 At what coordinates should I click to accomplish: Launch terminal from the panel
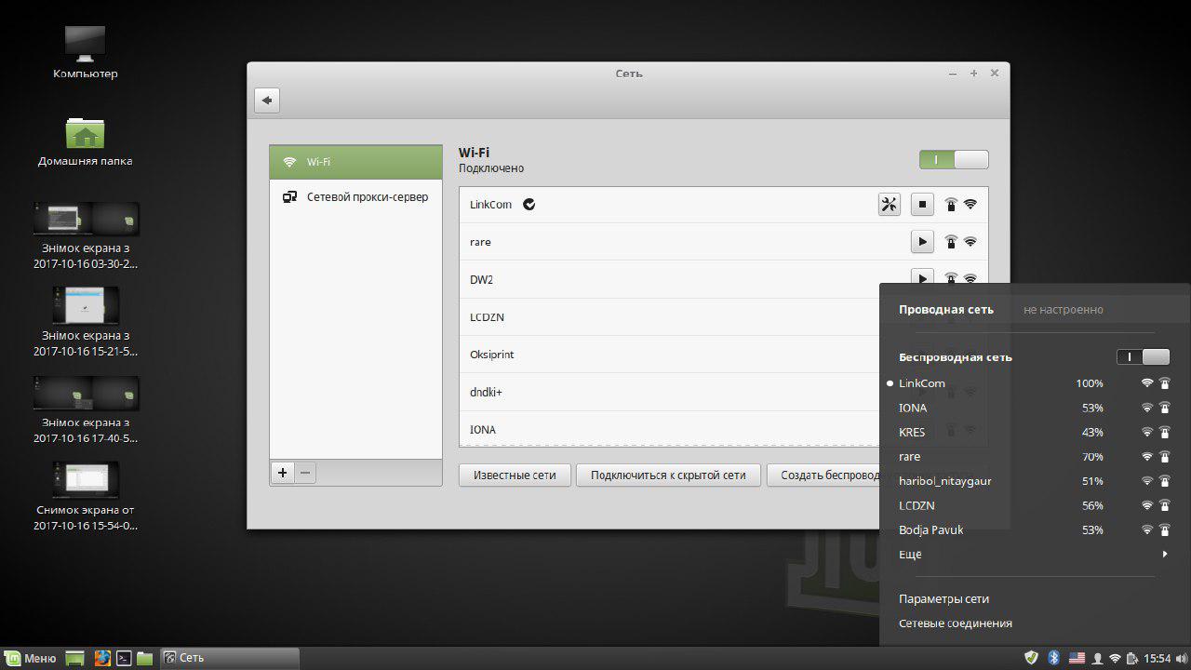pyautogui.click(x=124, y=658)
